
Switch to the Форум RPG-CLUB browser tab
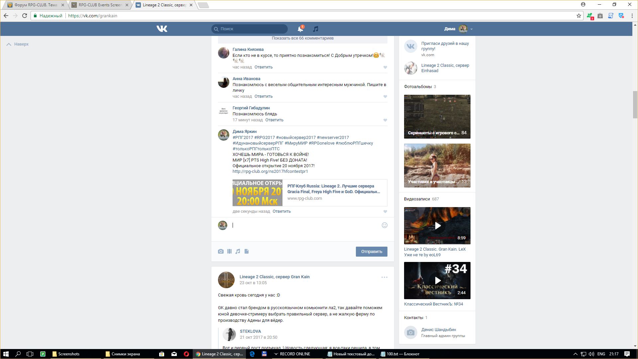point(33,5)
